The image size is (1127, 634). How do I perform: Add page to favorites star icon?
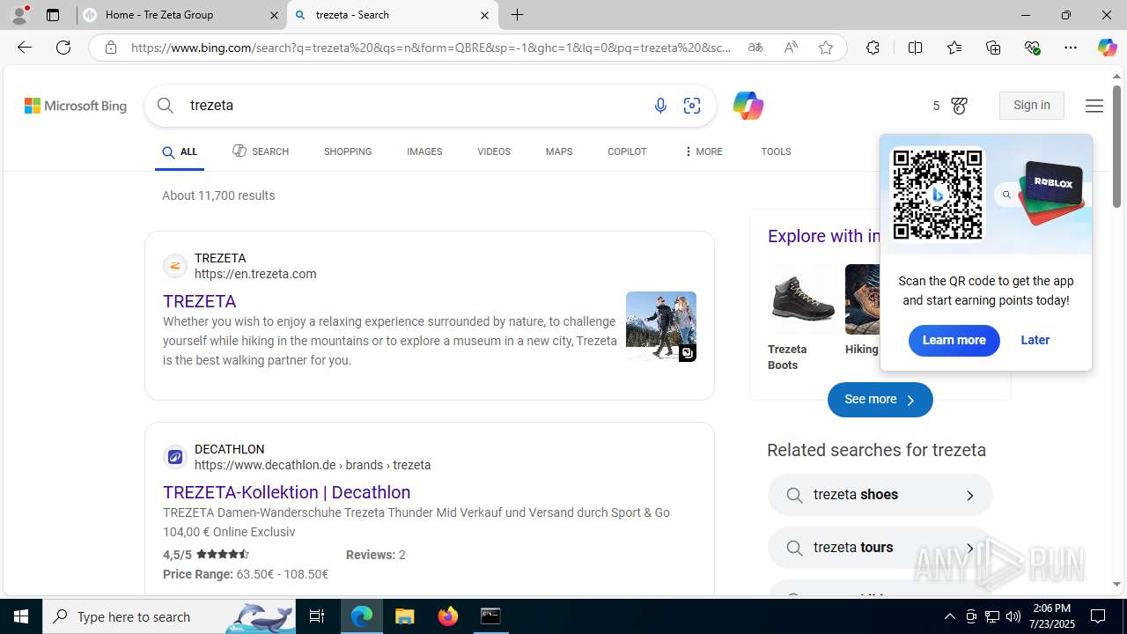(x=826, y=48)
